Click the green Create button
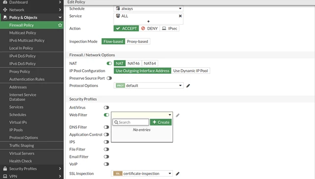The height and width of the screenshot is (179, 315). tap(161, 122)
